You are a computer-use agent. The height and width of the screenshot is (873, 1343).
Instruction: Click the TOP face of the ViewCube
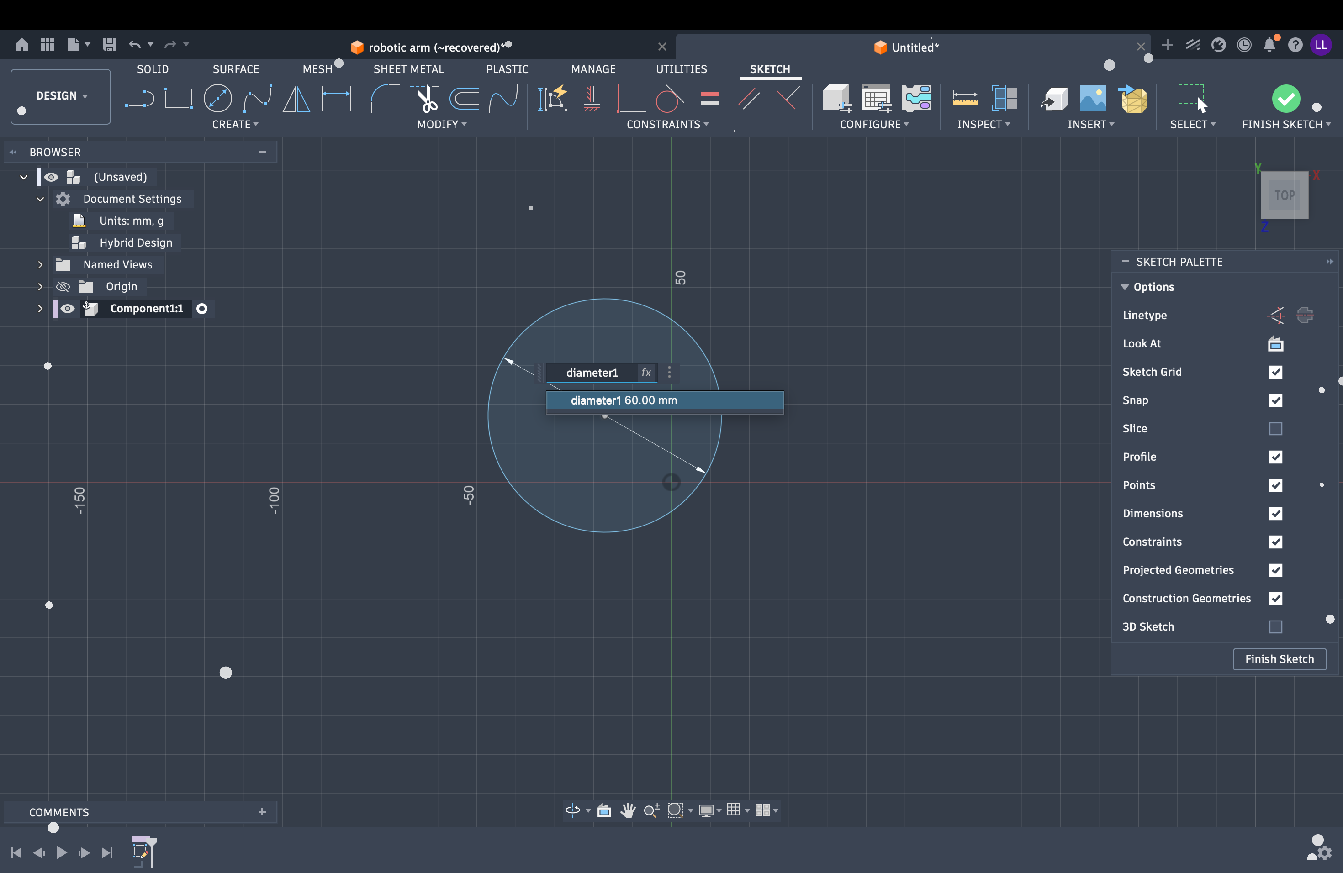1285,195
